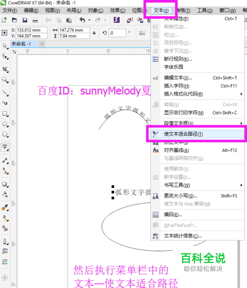Click the Mirror horizontally button
Viewport: 247px width, 288px height.
point(142,33)
